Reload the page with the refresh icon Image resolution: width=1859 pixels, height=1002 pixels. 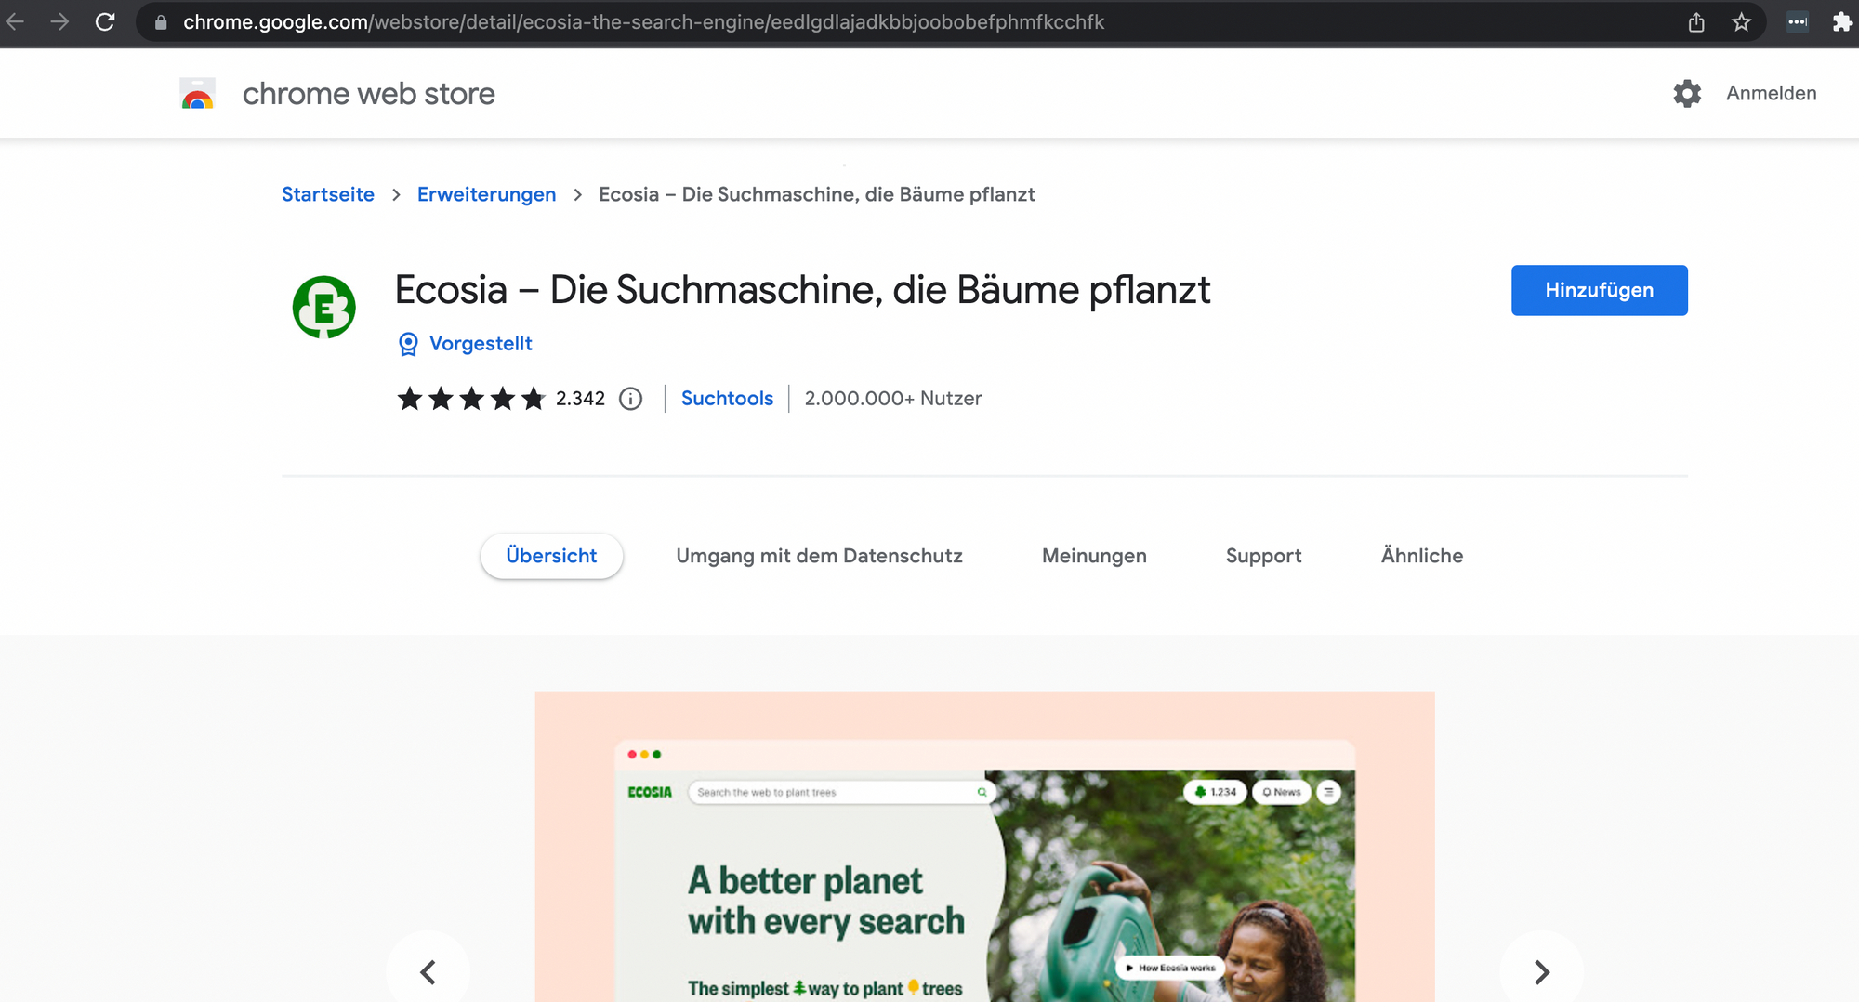pyautogui.click(x=105, y=22)
